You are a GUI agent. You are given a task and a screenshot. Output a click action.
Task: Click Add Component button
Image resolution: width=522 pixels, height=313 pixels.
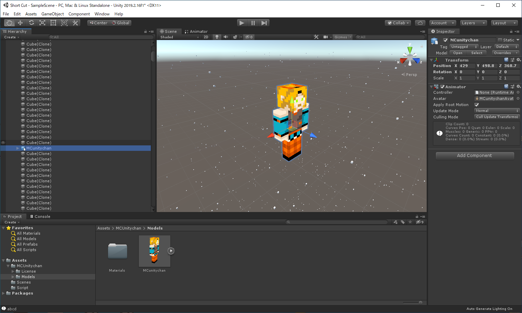475,156
